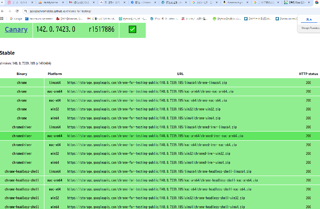This screenshot has width=320, height=209.
Task: Open the Canary channel link
Action: coord(16,29)
